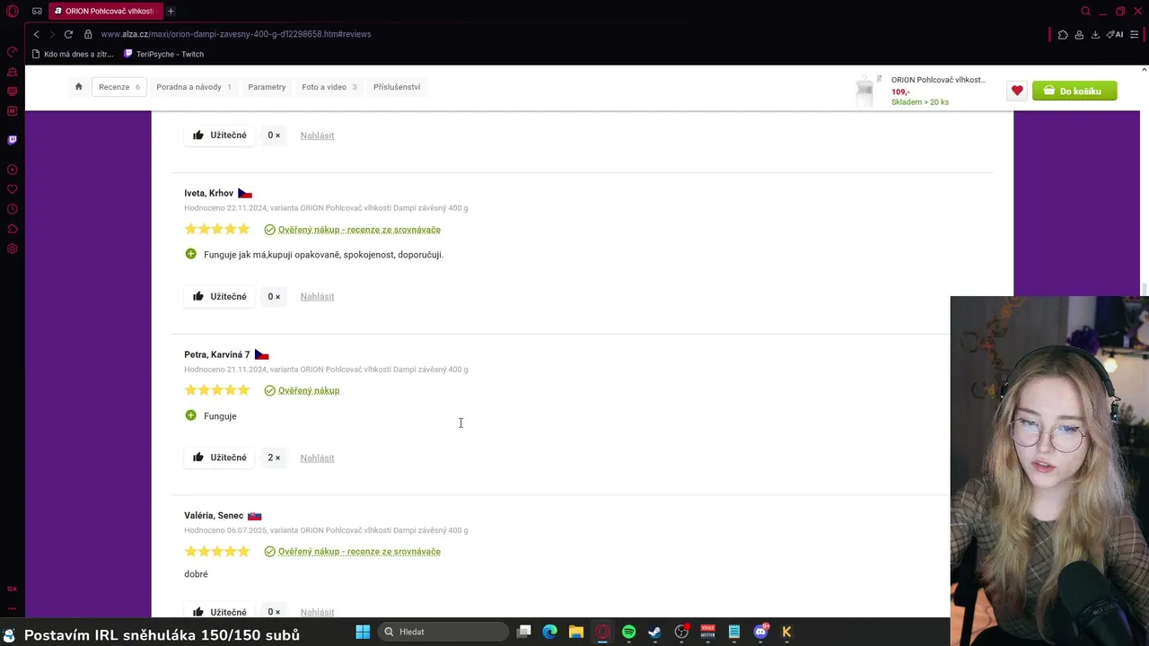
Task: Click the Hledat taskbar search box
Action: (442, 632)
